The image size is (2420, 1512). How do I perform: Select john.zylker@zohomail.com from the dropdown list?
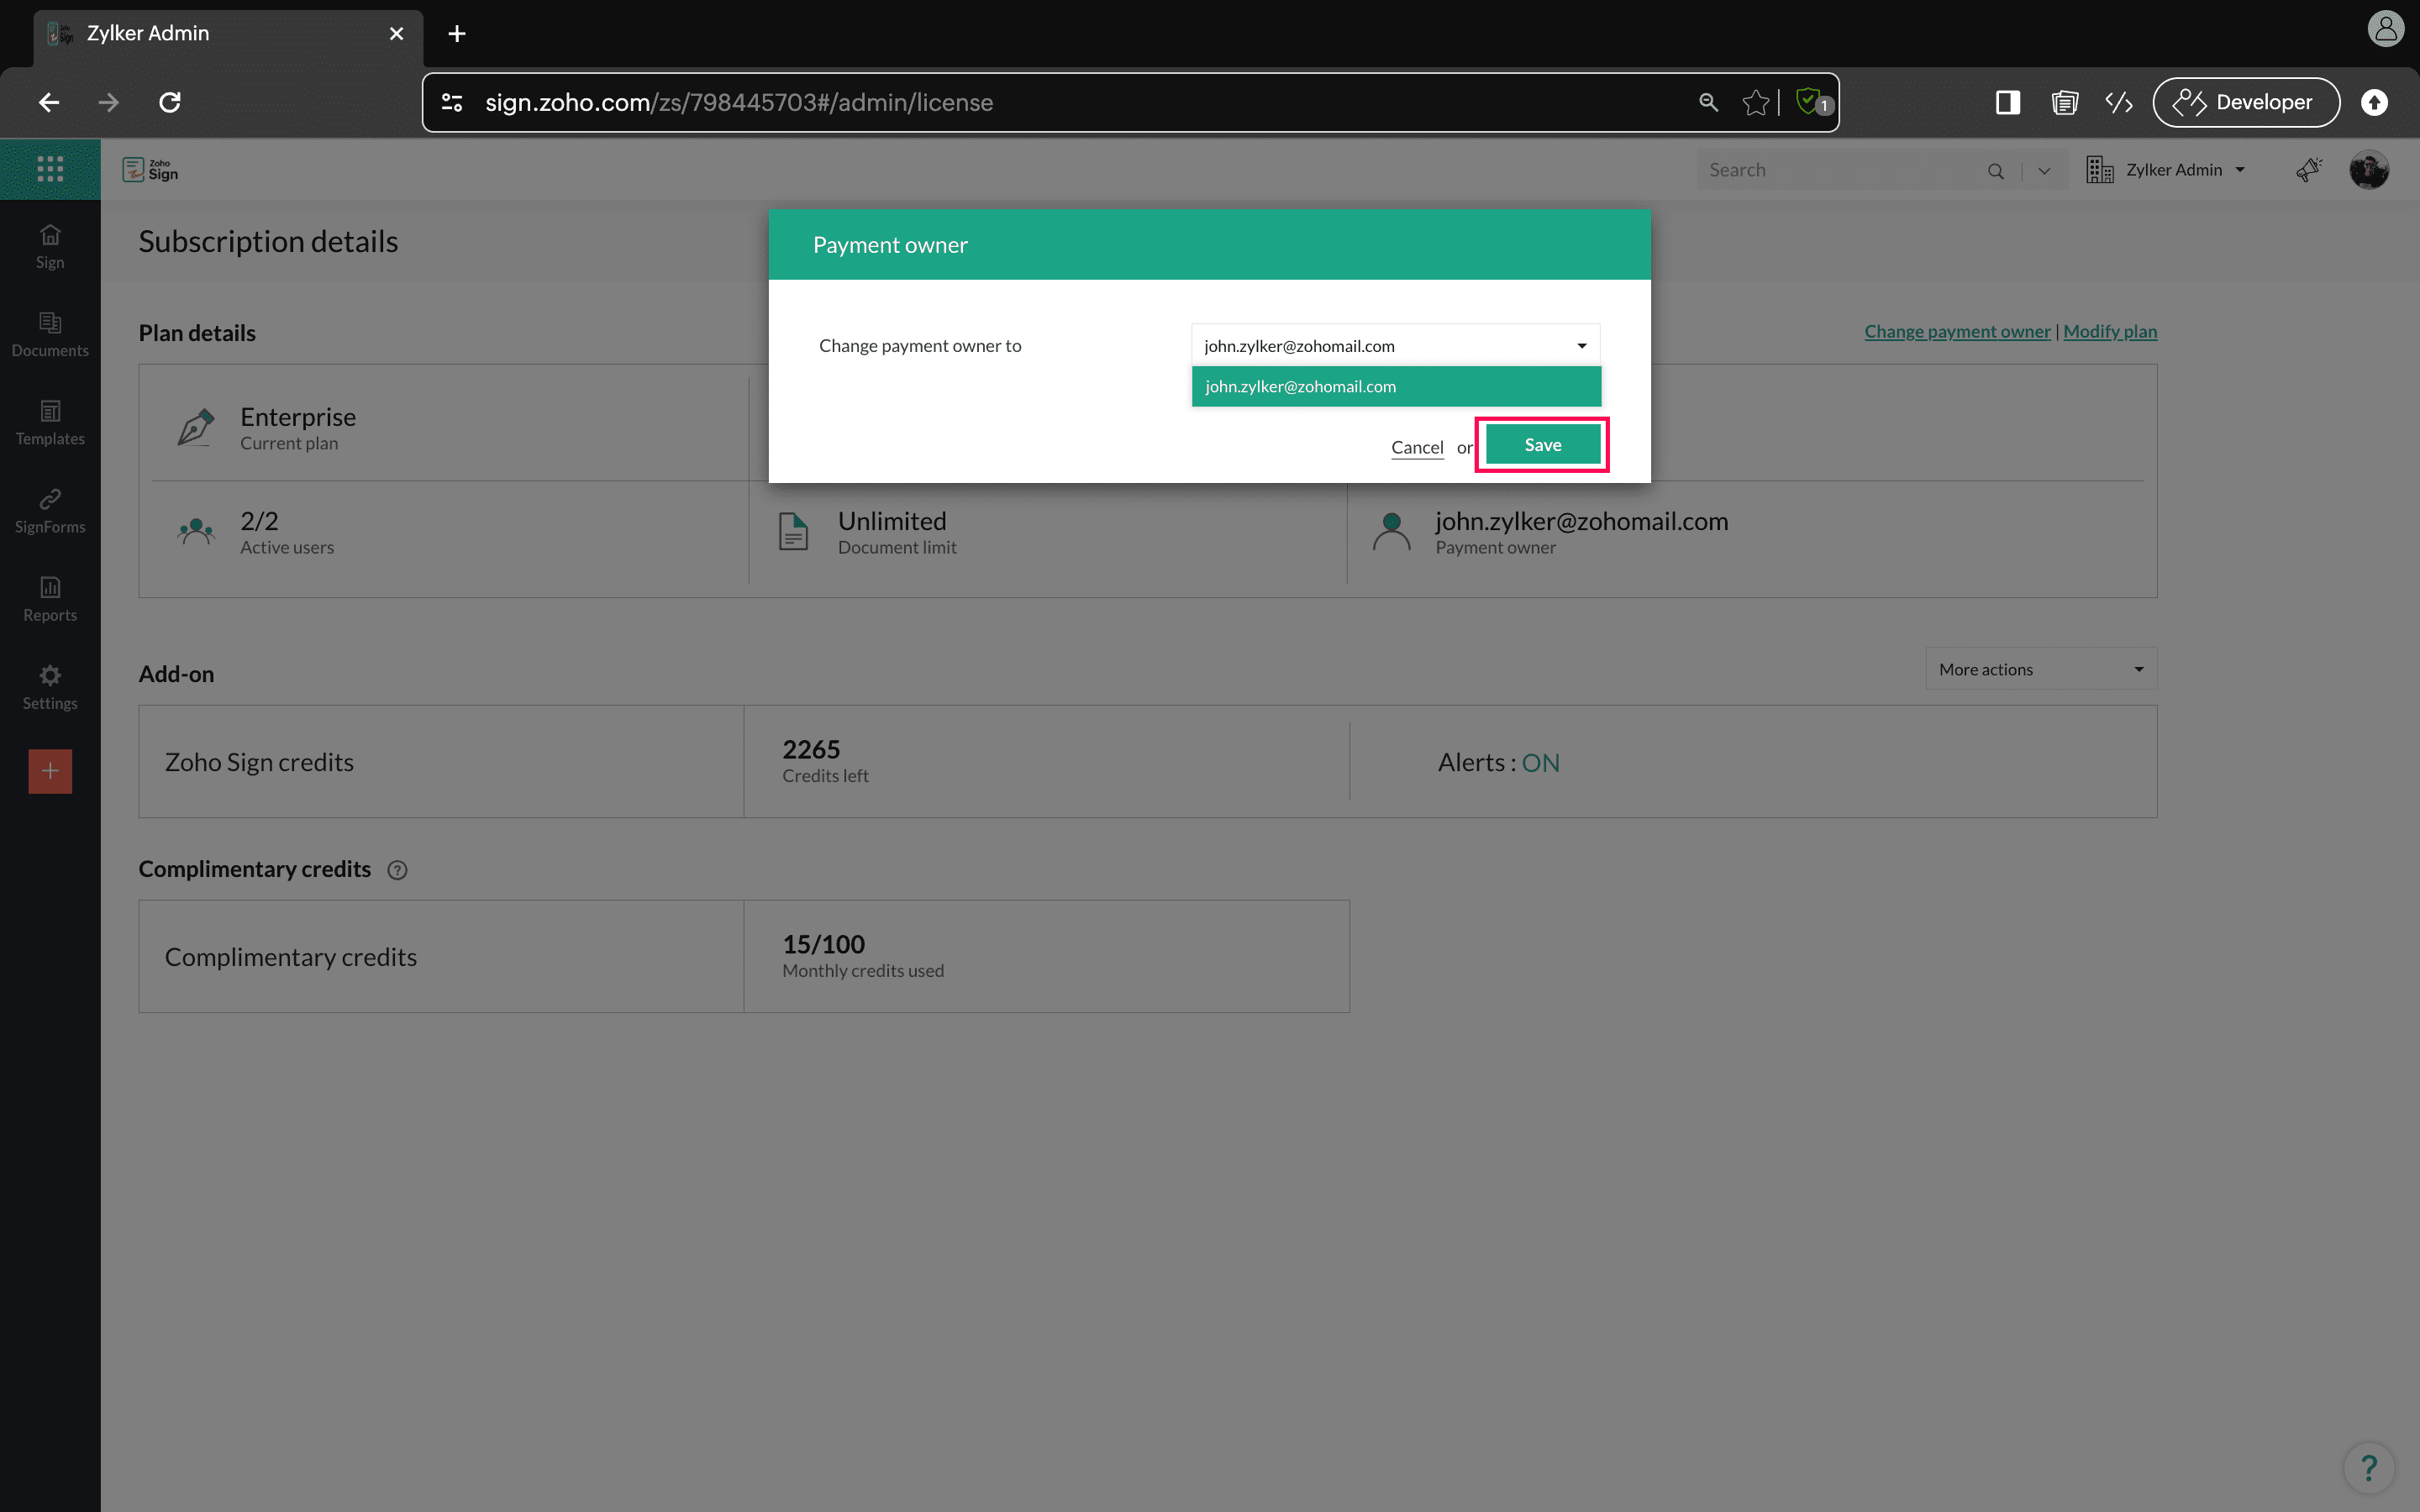coord(1396,387)
